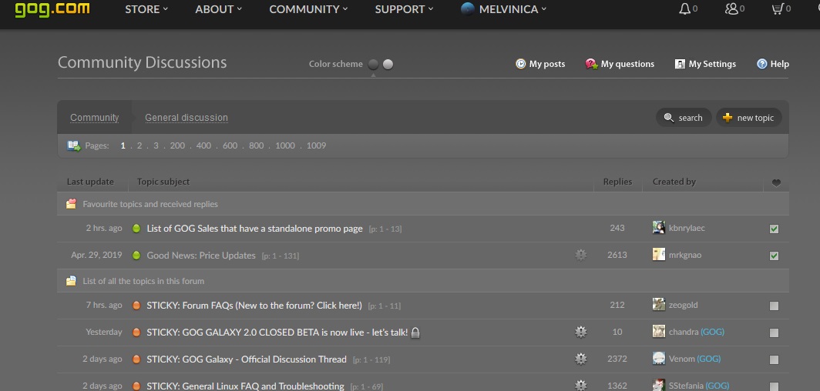
Task: Expand the MELVINICA account menu
Action: coord(512,9)
